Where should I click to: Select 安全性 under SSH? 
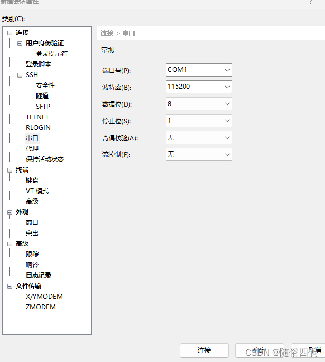[x=45, y=85]
